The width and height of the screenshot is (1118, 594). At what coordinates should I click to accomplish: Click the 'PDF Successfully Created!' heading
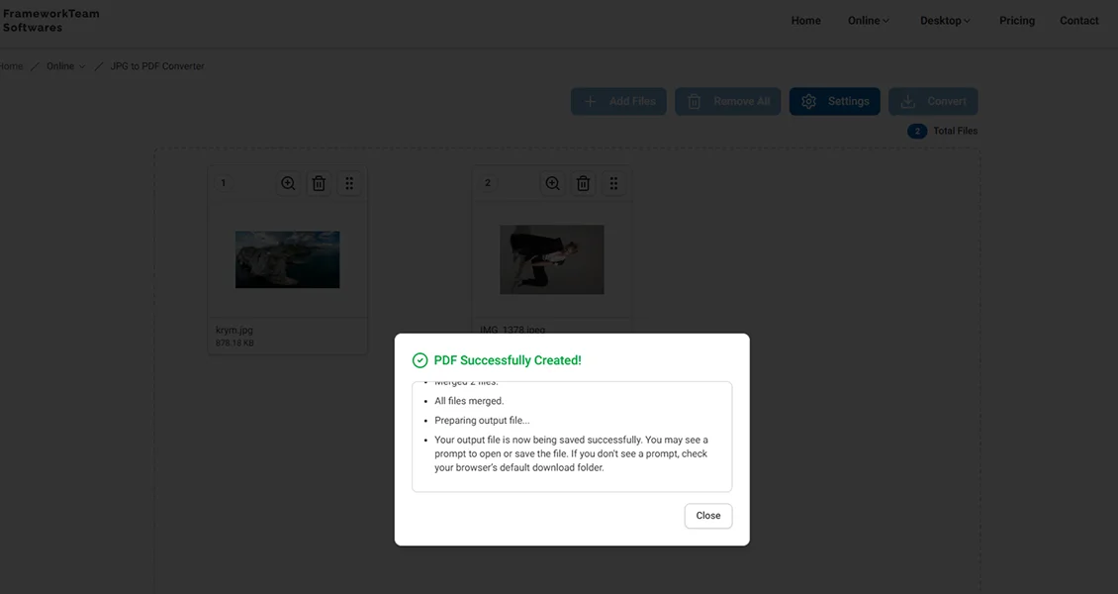508,360
